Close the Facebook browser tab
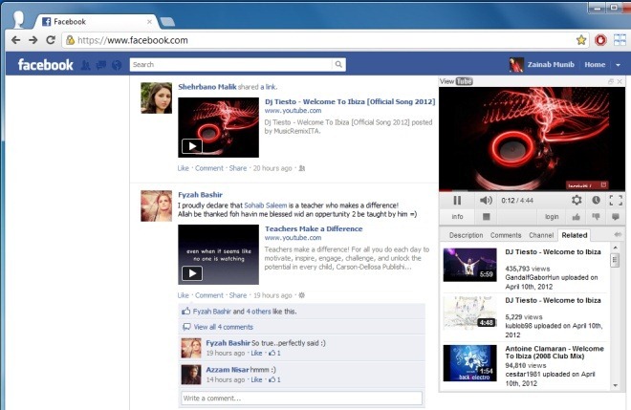631x410 pixels. tap(149, 22)
